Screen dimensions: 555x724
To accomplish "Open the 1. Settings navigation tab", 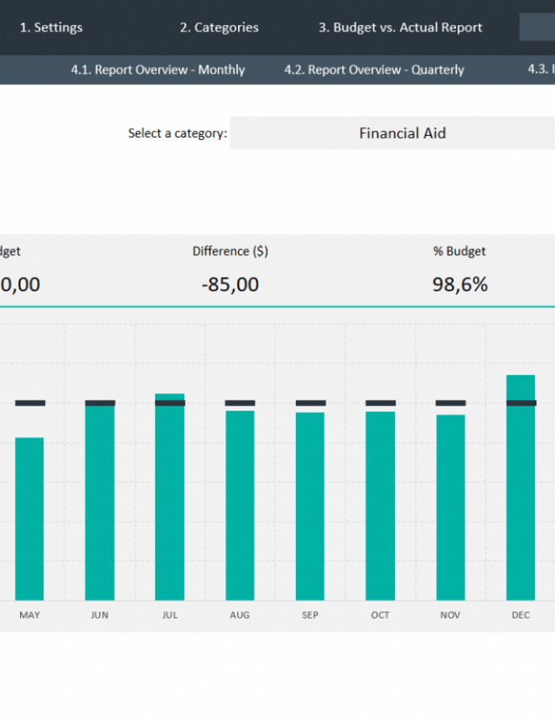I will click(x=51, y=27).
